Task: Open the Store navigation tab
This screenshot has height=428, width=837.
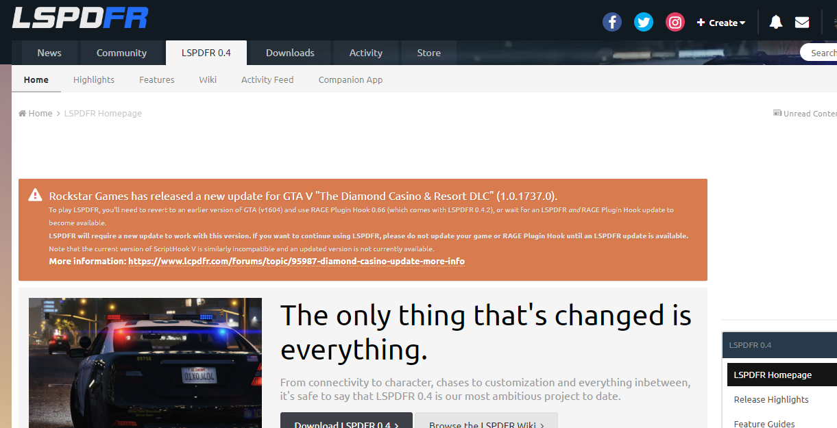Action: (x=429, y=53)
